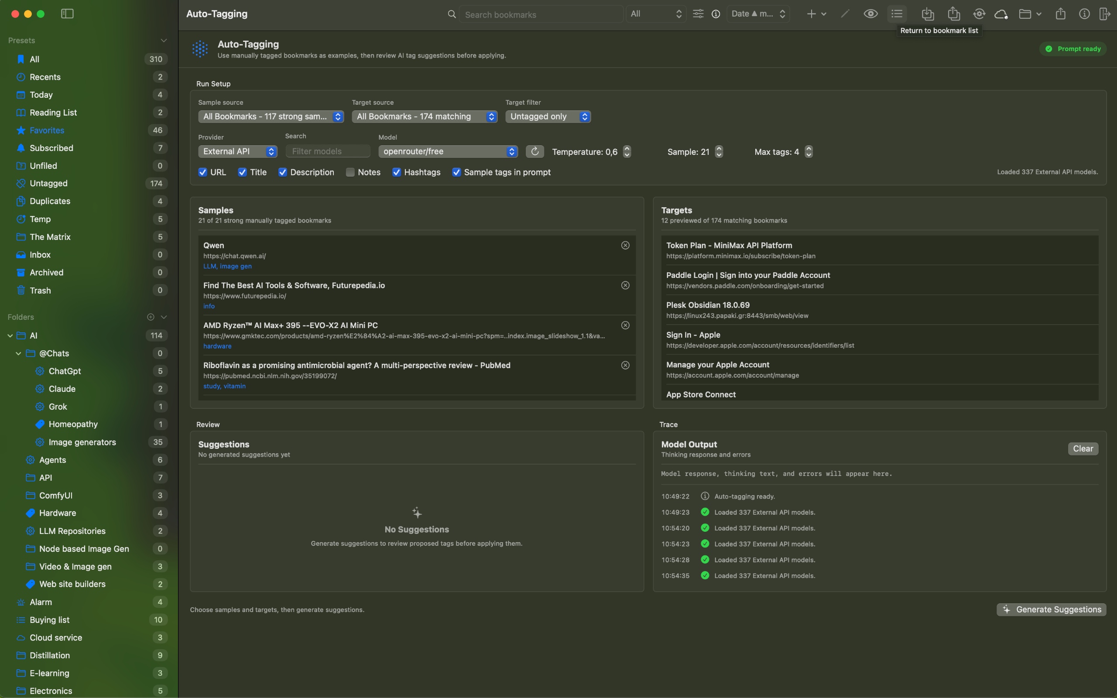Toggle the Hashtags checkbox

pos(397,172)
